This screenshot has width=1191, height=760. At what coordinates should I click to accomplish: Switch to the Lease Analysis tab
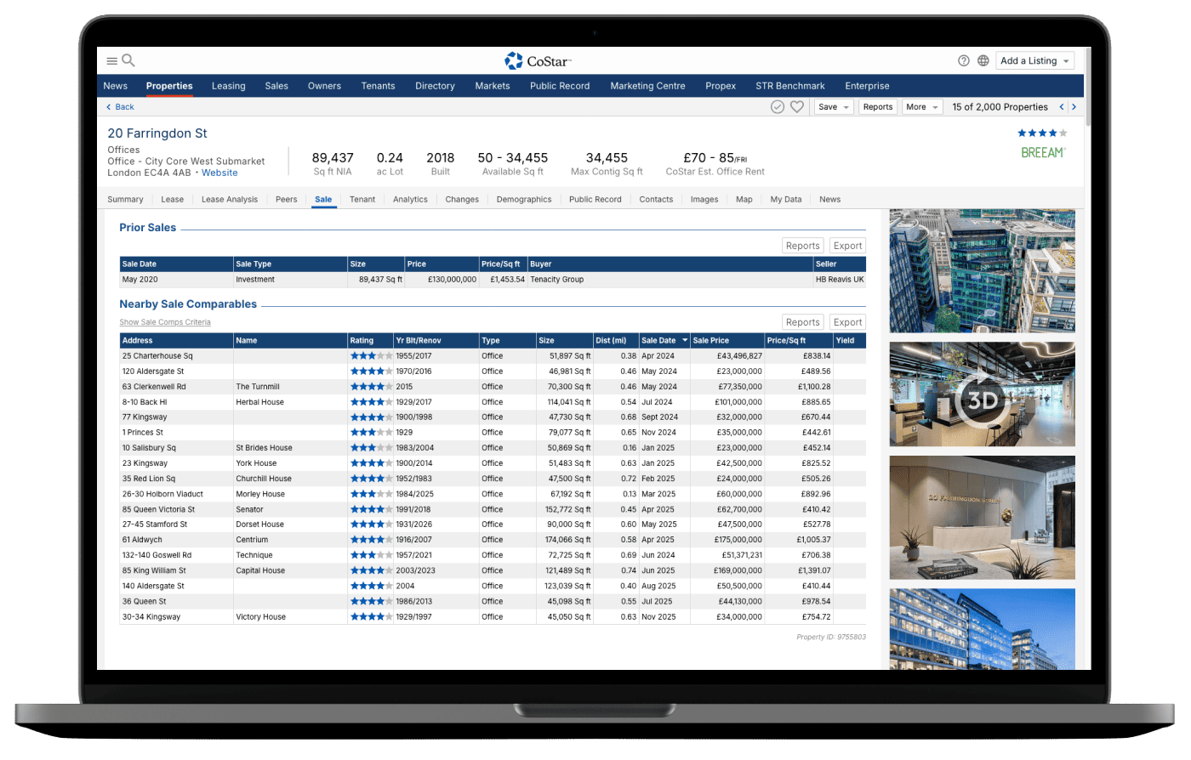pos(229,199)
